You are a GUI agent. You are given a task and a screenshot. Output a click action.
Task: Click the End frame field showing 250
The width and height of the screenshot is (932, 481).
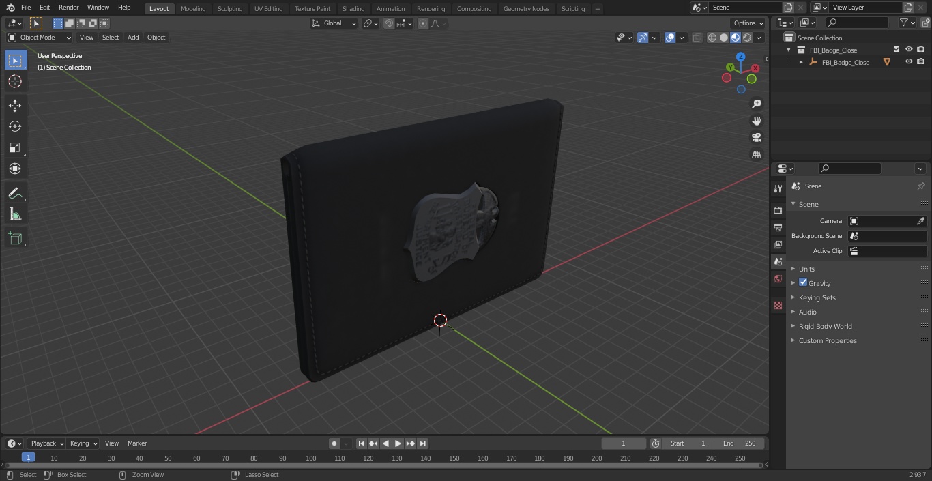click(x=740, y=443)
